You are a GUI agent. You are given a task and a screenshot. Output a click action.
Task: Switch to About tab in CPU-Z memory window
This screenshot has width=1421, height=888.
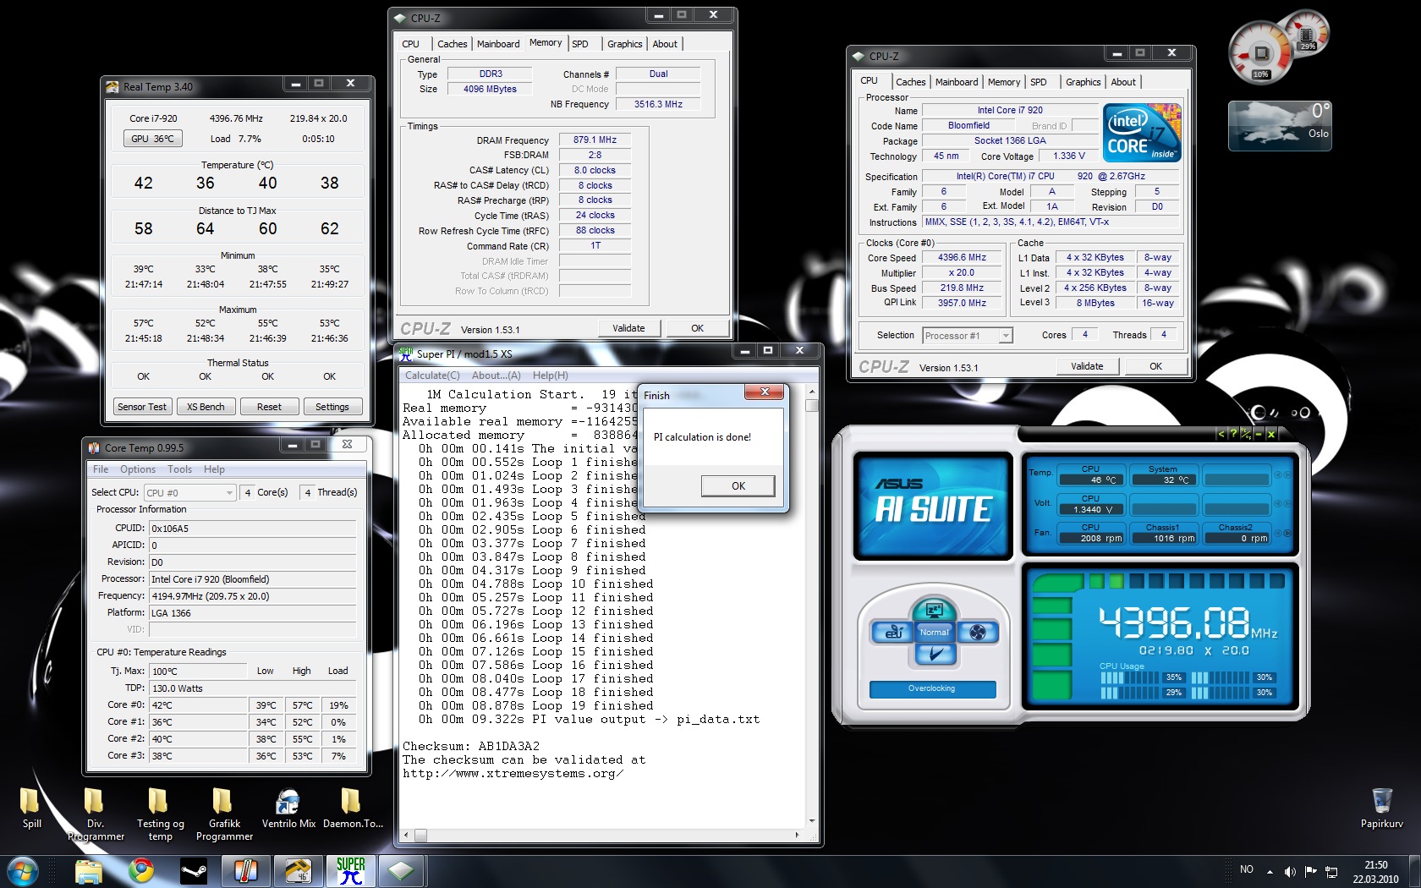coord(665,44)
